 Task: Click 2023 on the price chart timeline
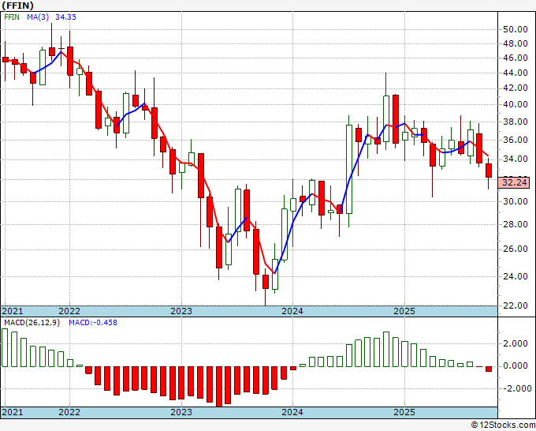(x=181, y=311)
